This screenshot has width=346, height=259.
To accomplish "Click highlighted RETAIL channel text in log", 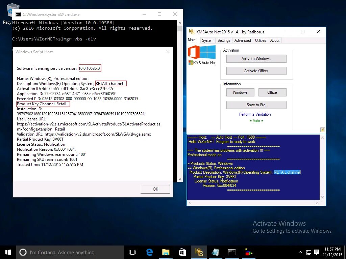I will point(287,172).
